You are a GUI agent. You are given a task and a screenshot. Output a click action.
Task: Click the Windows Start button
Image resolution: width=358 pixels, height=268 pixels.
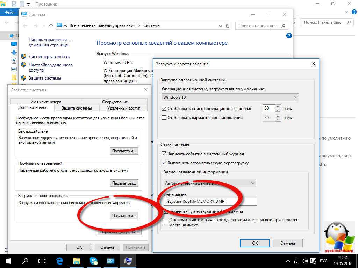coord(8,260)
